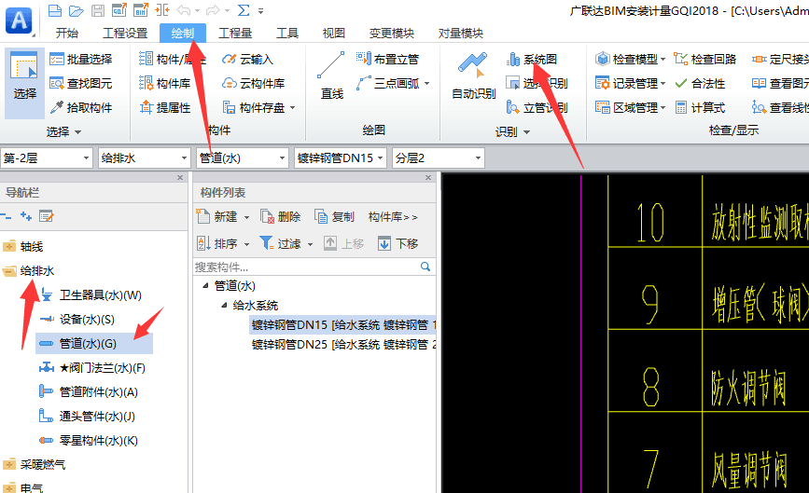Click the undo arrow icon

(184, 10)
